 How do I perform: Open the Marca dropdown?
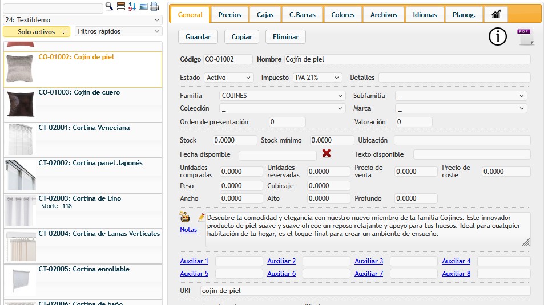click(x=461, y=108)
